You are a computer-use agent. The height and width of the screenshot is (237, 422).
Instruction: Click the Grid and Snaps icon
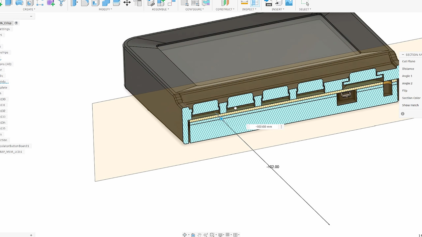pos(227,235)
